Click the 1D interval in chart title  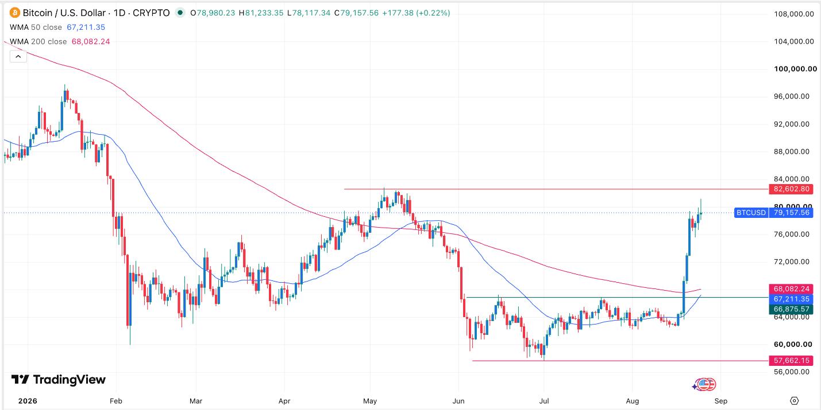tap(120, 13)
